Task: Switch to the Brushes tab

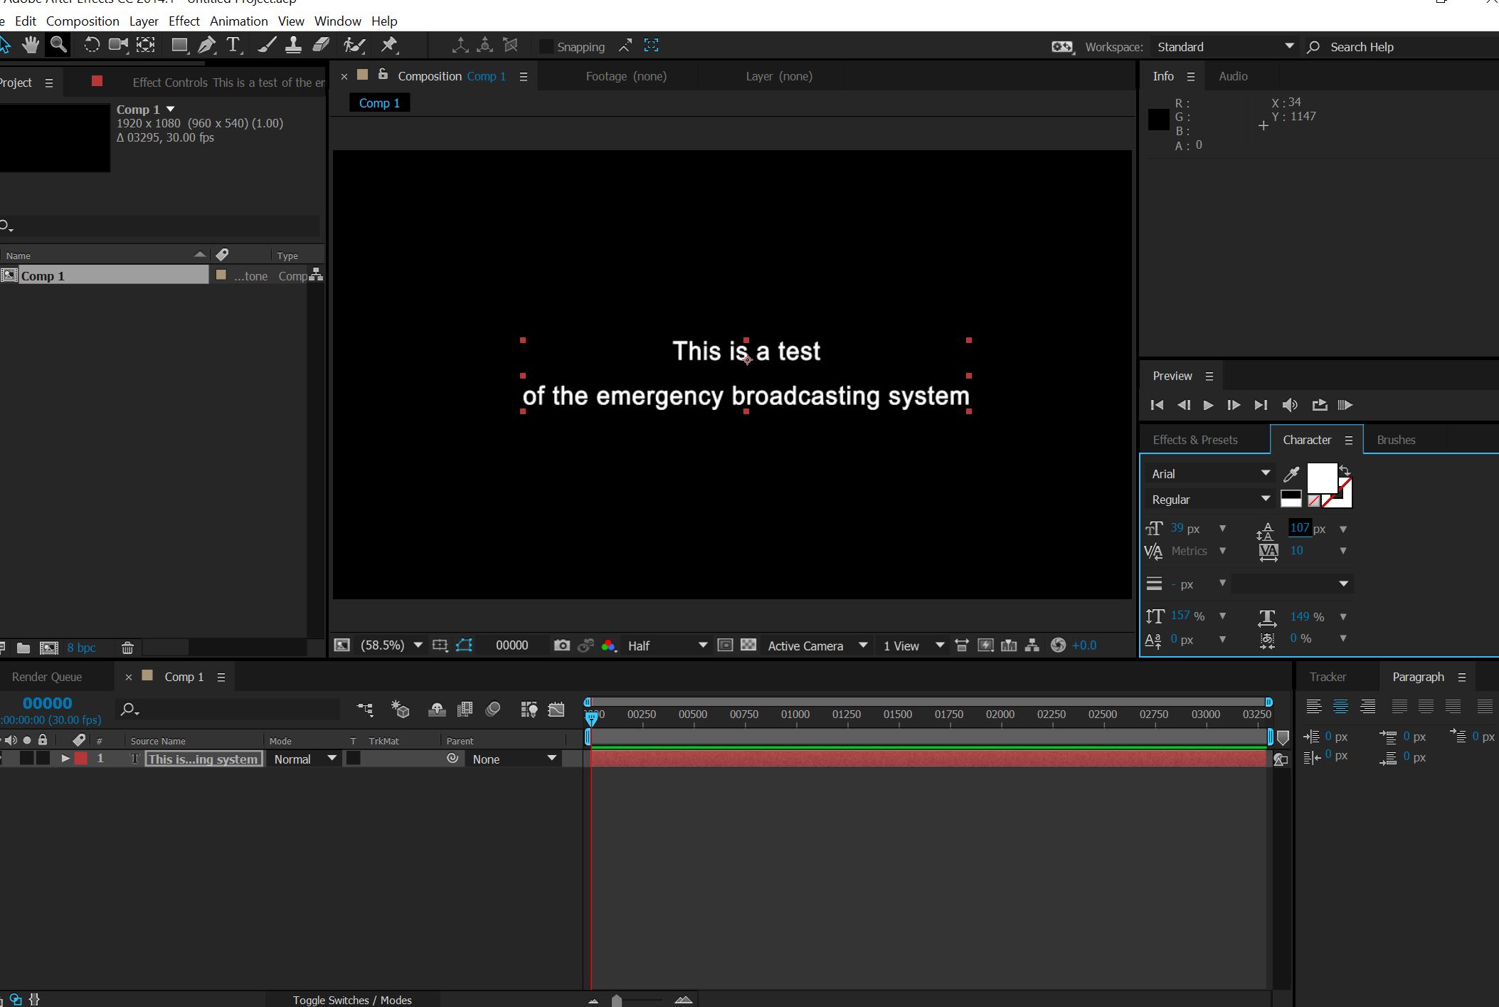Action: coord(1396,440)
